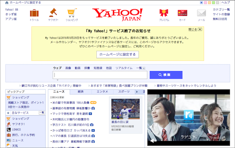Click the right arrow after the スポーツ tab
The height and width of the screenshot is (148, 235).
(x=137, y=92)
